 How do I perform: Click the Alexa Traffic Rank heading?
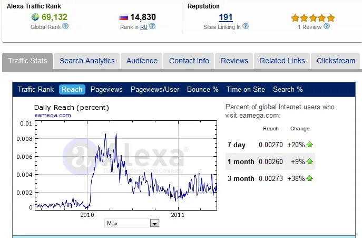click(x=34, y=6)
